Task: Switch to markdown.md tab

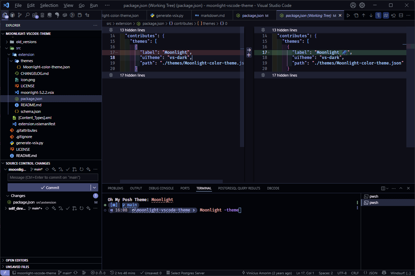Action: (212, 16)
